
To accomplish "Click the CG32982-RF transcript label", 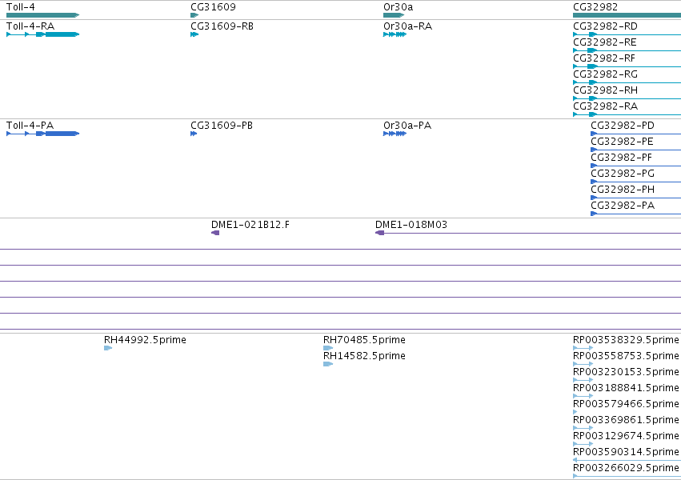I will click(604, 58).
